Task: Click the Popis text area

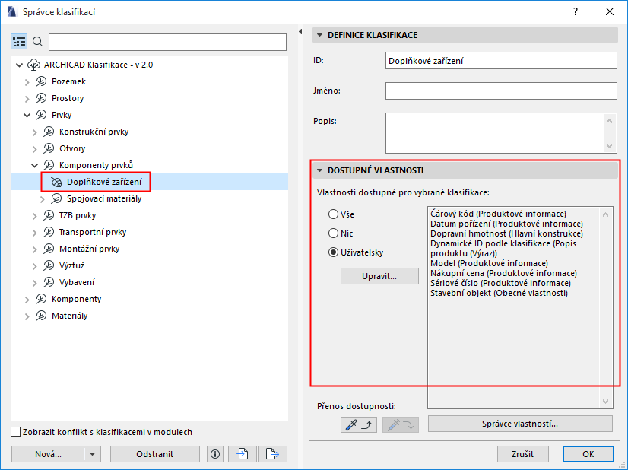Action: tap(494, 133)
